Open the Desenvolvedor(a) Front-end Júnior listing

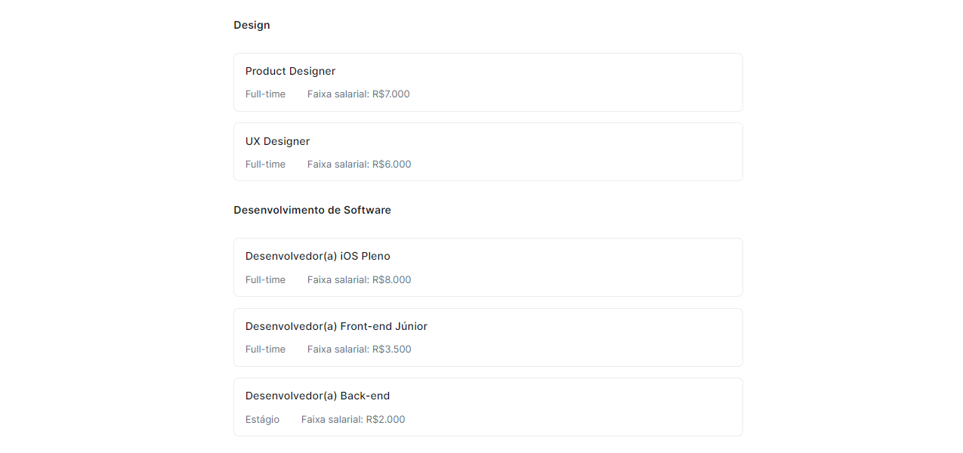tap(488, 337)
